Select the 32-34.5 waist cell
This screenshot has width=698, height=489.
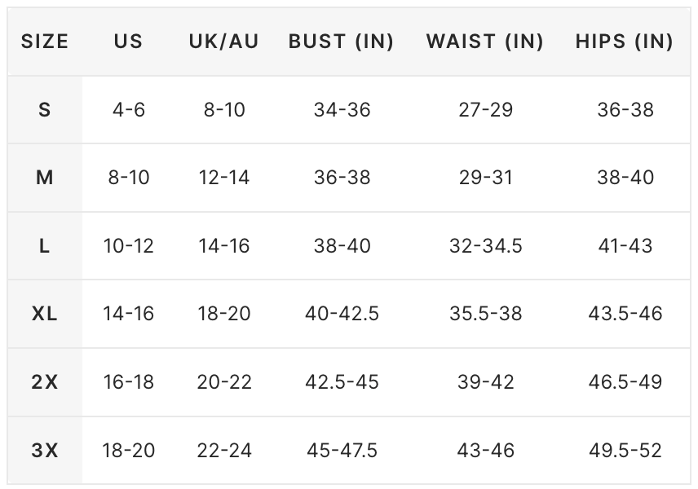(486, 245)
